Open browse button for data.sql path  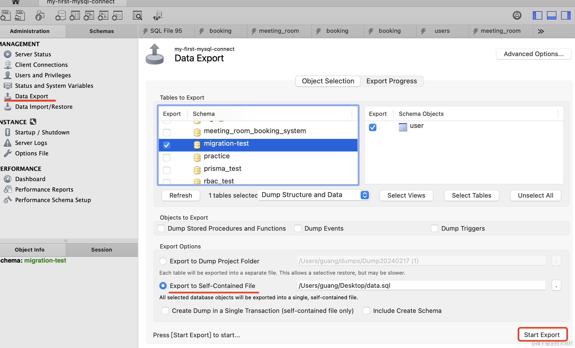coord(556,285)
